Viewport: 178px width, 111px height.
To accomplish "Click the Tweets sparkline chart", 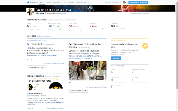I will 33,29.
